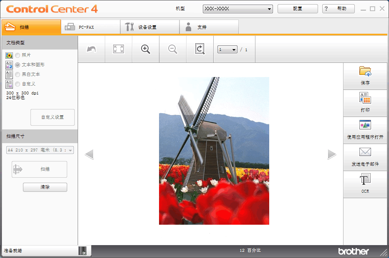389x258 pixels.
Task: Click the Control Center 4 logo
Action: (52, 9)
